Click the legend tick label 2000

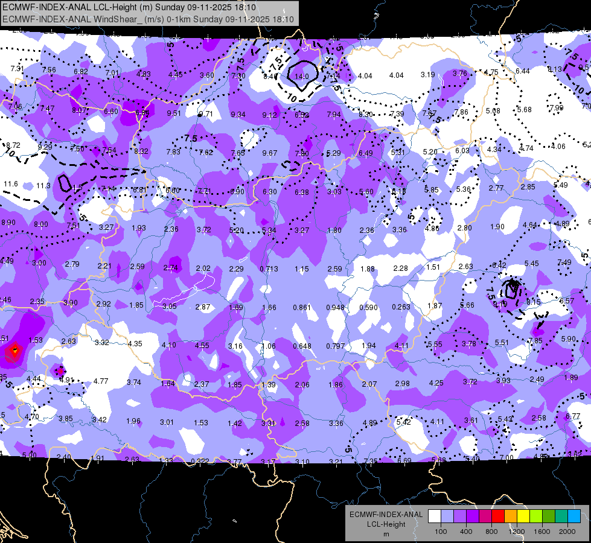point(567,532)
